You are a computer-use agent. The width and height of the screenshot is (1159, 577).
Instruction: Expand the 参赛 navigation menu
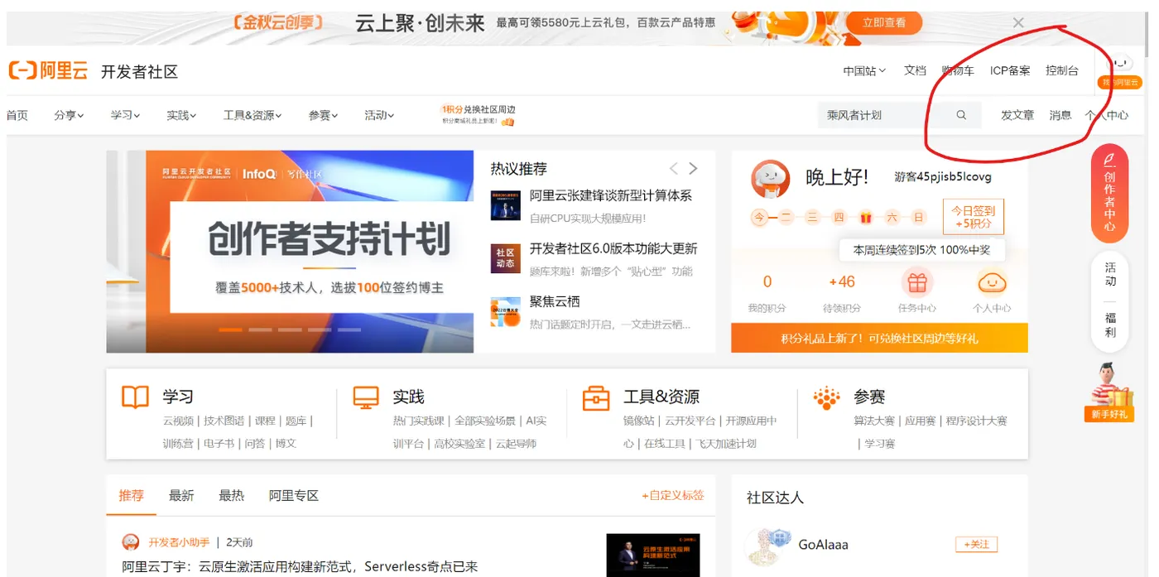(x=323, y=115)
